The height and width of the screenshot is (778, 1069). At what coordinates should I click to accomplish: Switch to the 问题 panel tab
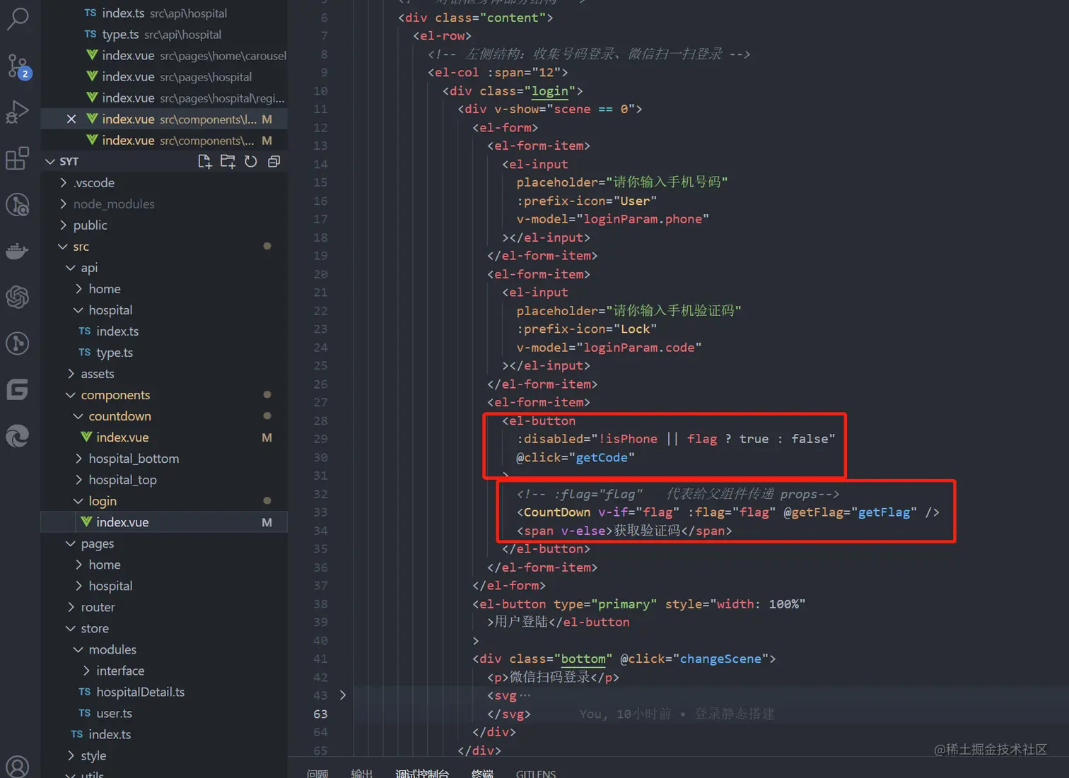[x=317, y=773]
